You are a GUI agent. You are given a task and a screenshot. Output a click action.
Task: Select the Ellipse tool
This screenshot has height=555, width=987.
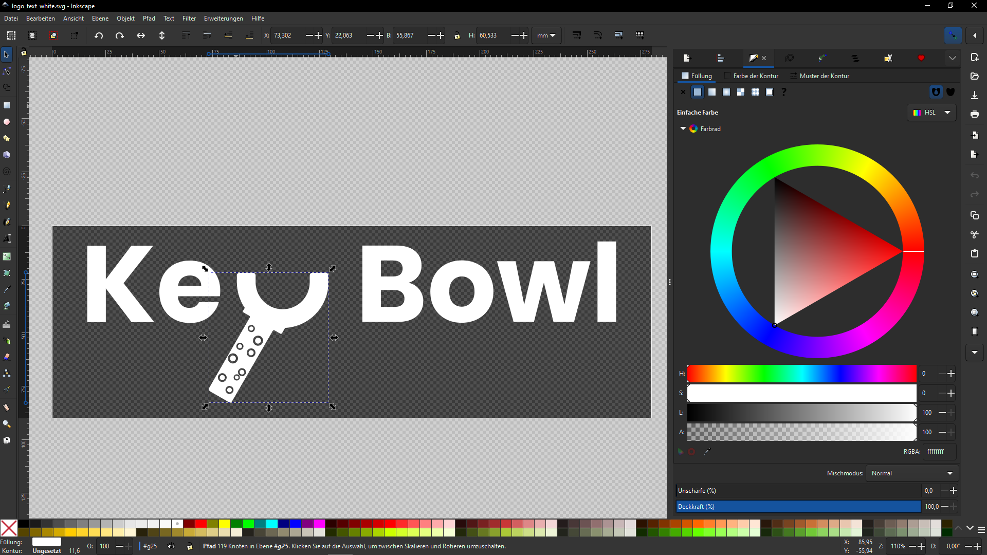tap(7, 122)
